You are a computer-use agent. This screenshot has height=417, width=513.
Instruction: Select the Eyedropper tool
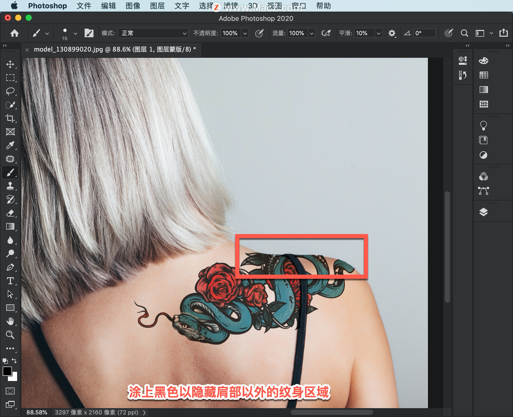(x=10, y=145)
